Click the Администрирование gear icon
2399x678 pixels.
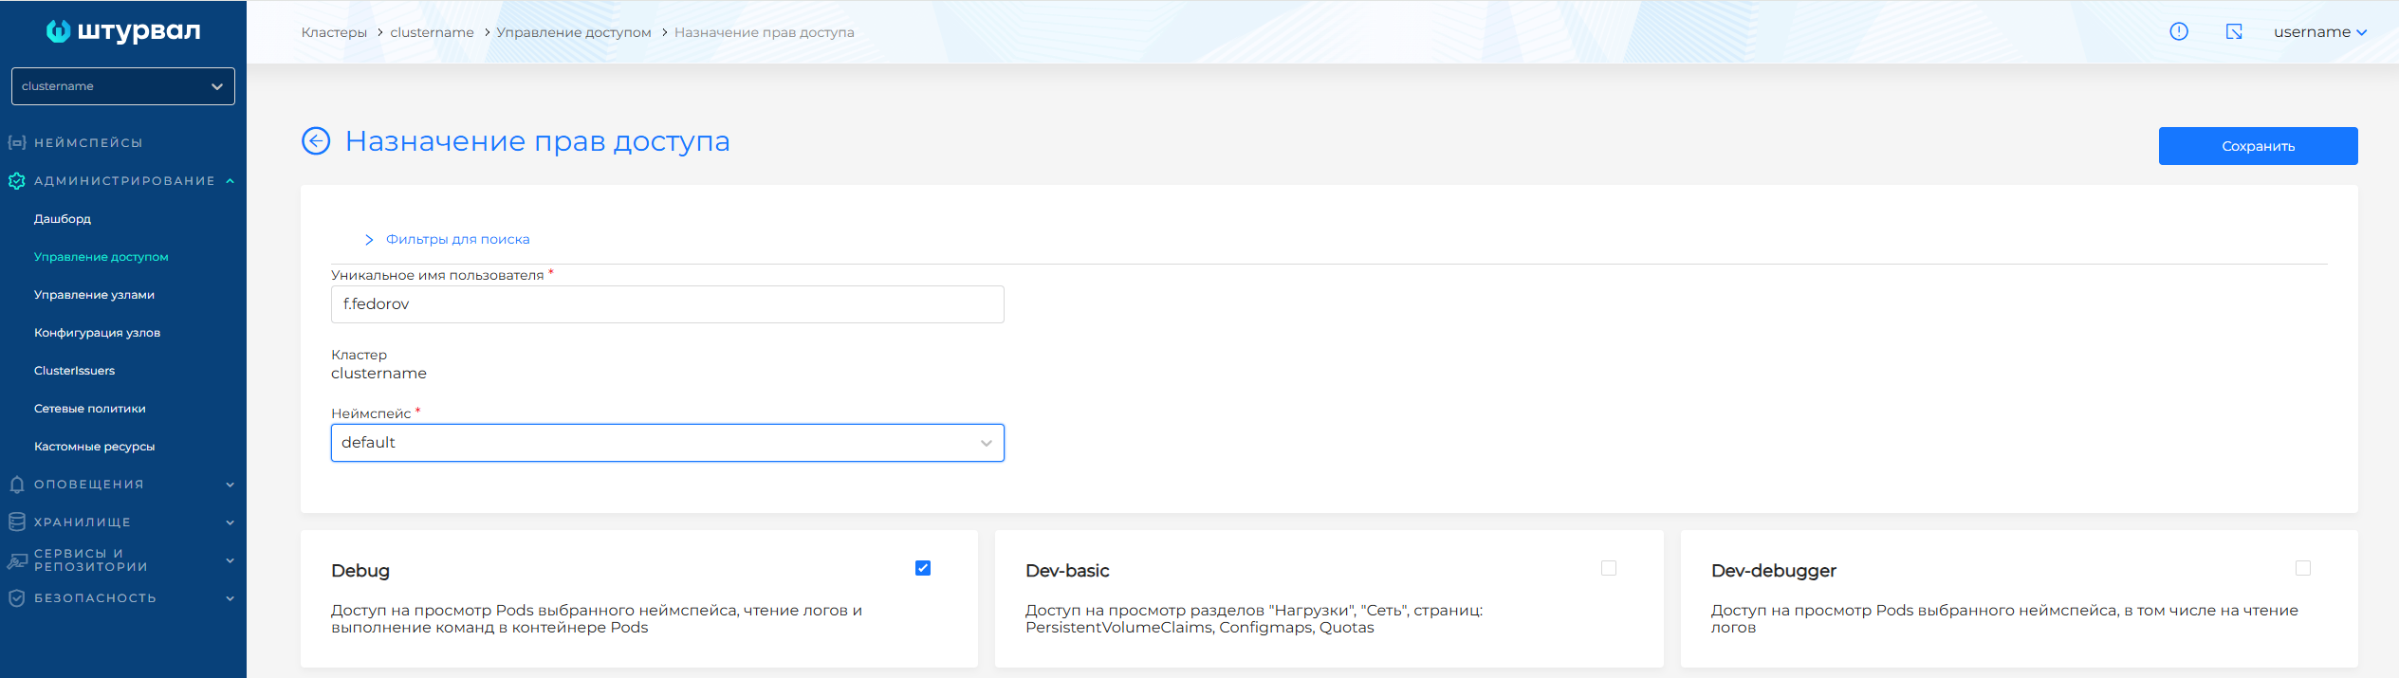tap(17, 180)
